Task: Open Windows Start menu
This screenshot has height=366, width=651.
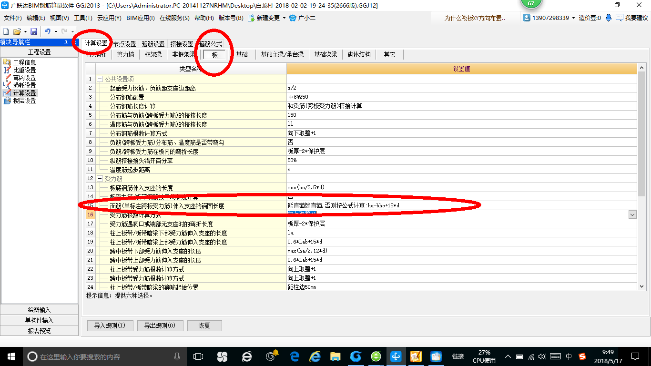Action: [x=11, y=356]
